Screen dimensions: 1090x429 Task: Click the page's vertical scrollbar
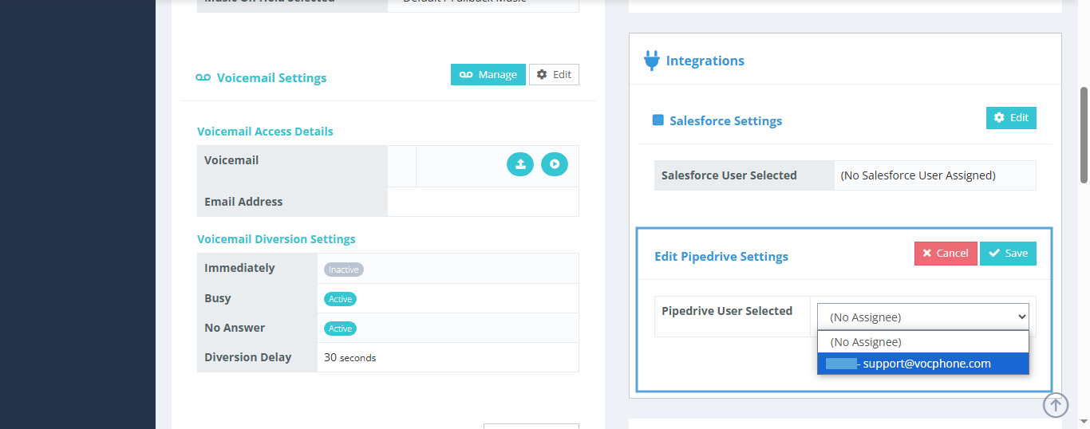pyautogui.click(x=1084, y=136)
